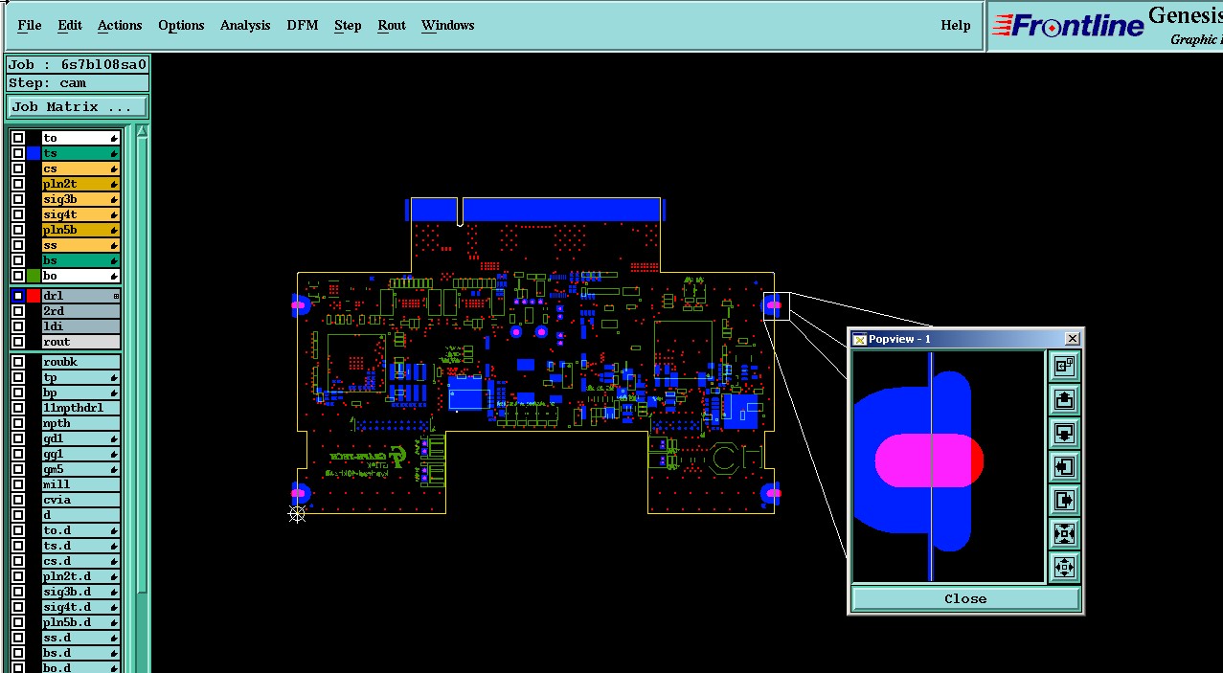The height and width of the screenshot is (673, 1223).
Task: Click the edit-hand icon on the ts layer
Action: 114,153
